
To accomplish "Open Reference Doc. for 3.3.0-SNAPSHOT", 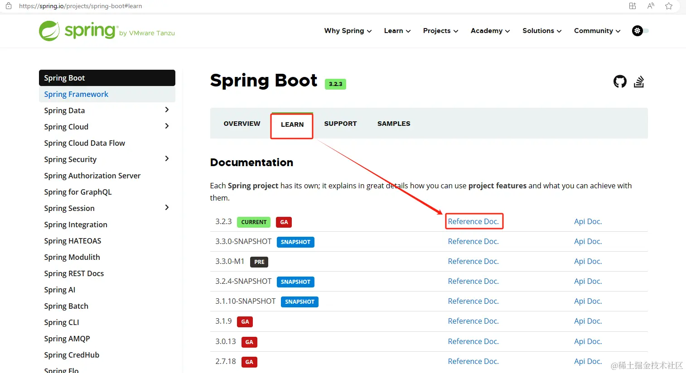I will pos(473,241).
